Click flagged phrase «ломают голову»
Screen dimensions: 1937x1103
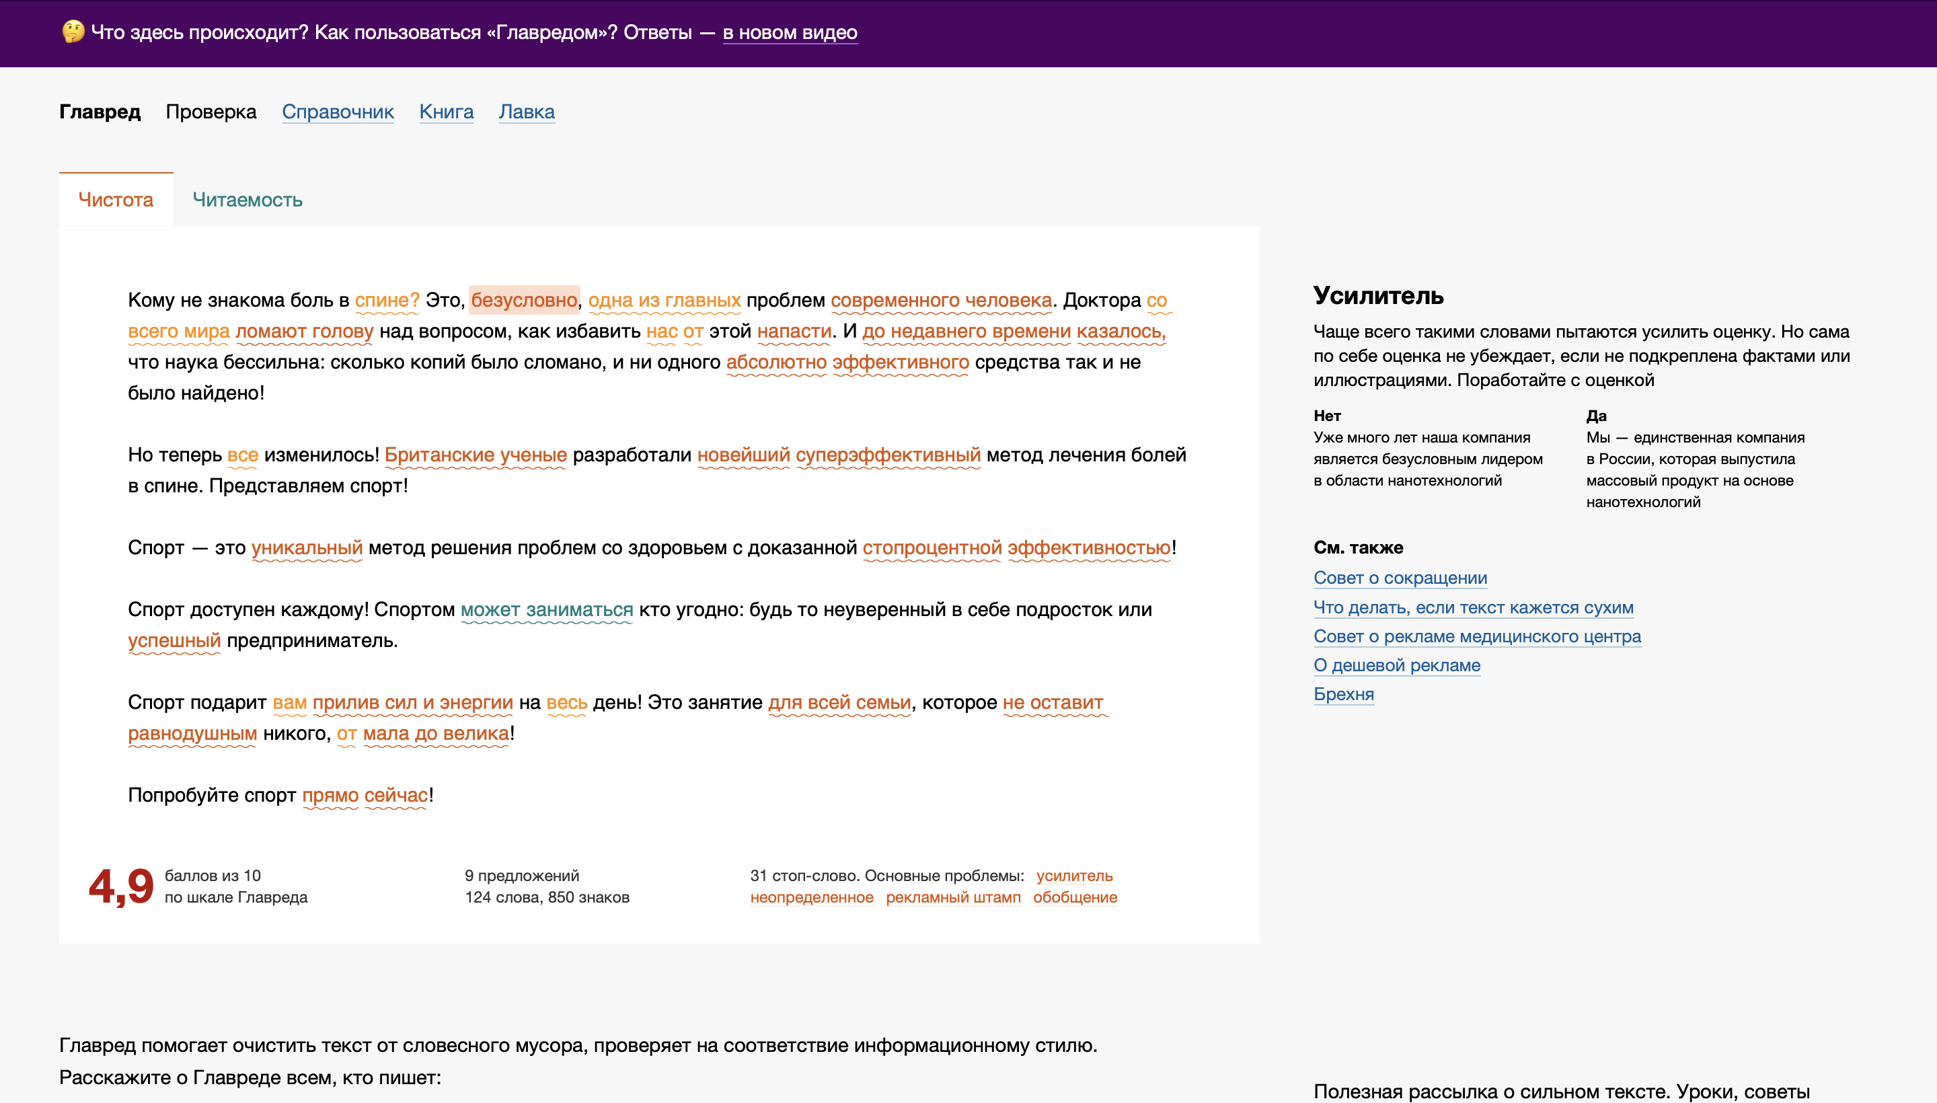(x=305, y=331)
